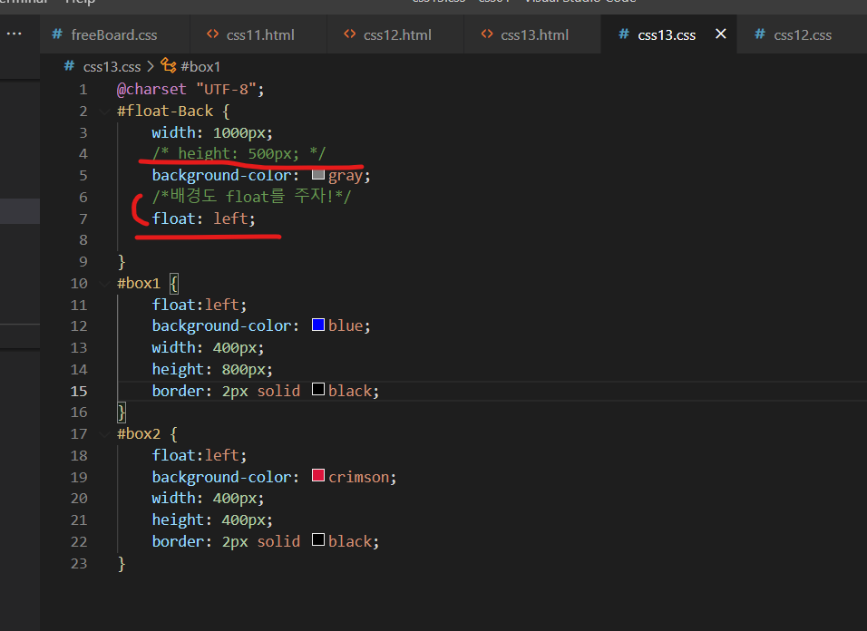
Task: Click the '#box2' selector on line 17
Action: 138,433
